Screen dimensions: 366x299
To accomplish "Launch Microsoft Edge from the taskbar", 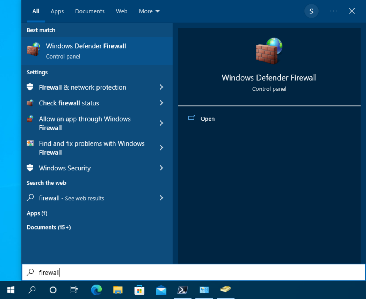I will (x=96, y=290).
